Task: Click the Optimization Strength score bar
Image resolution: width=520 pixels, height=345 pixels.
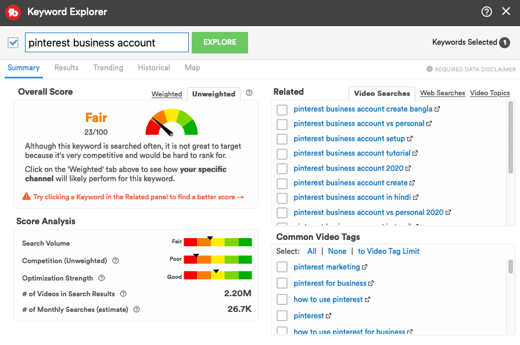Action: point(218,275)
